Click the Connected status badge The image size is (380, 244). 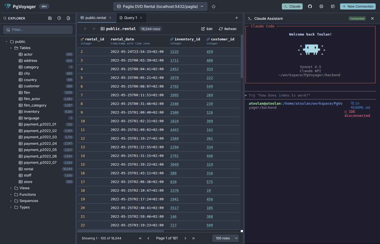357,18
